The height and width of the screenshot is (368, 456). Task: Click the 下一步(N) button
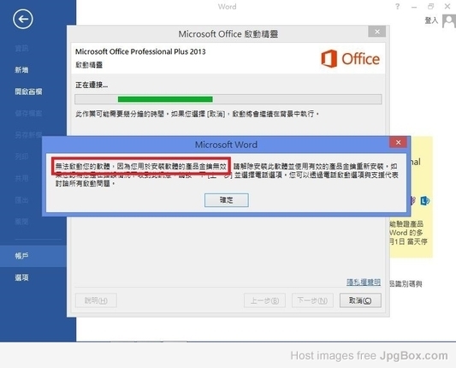pyautogui.click(x=312, y=300)
